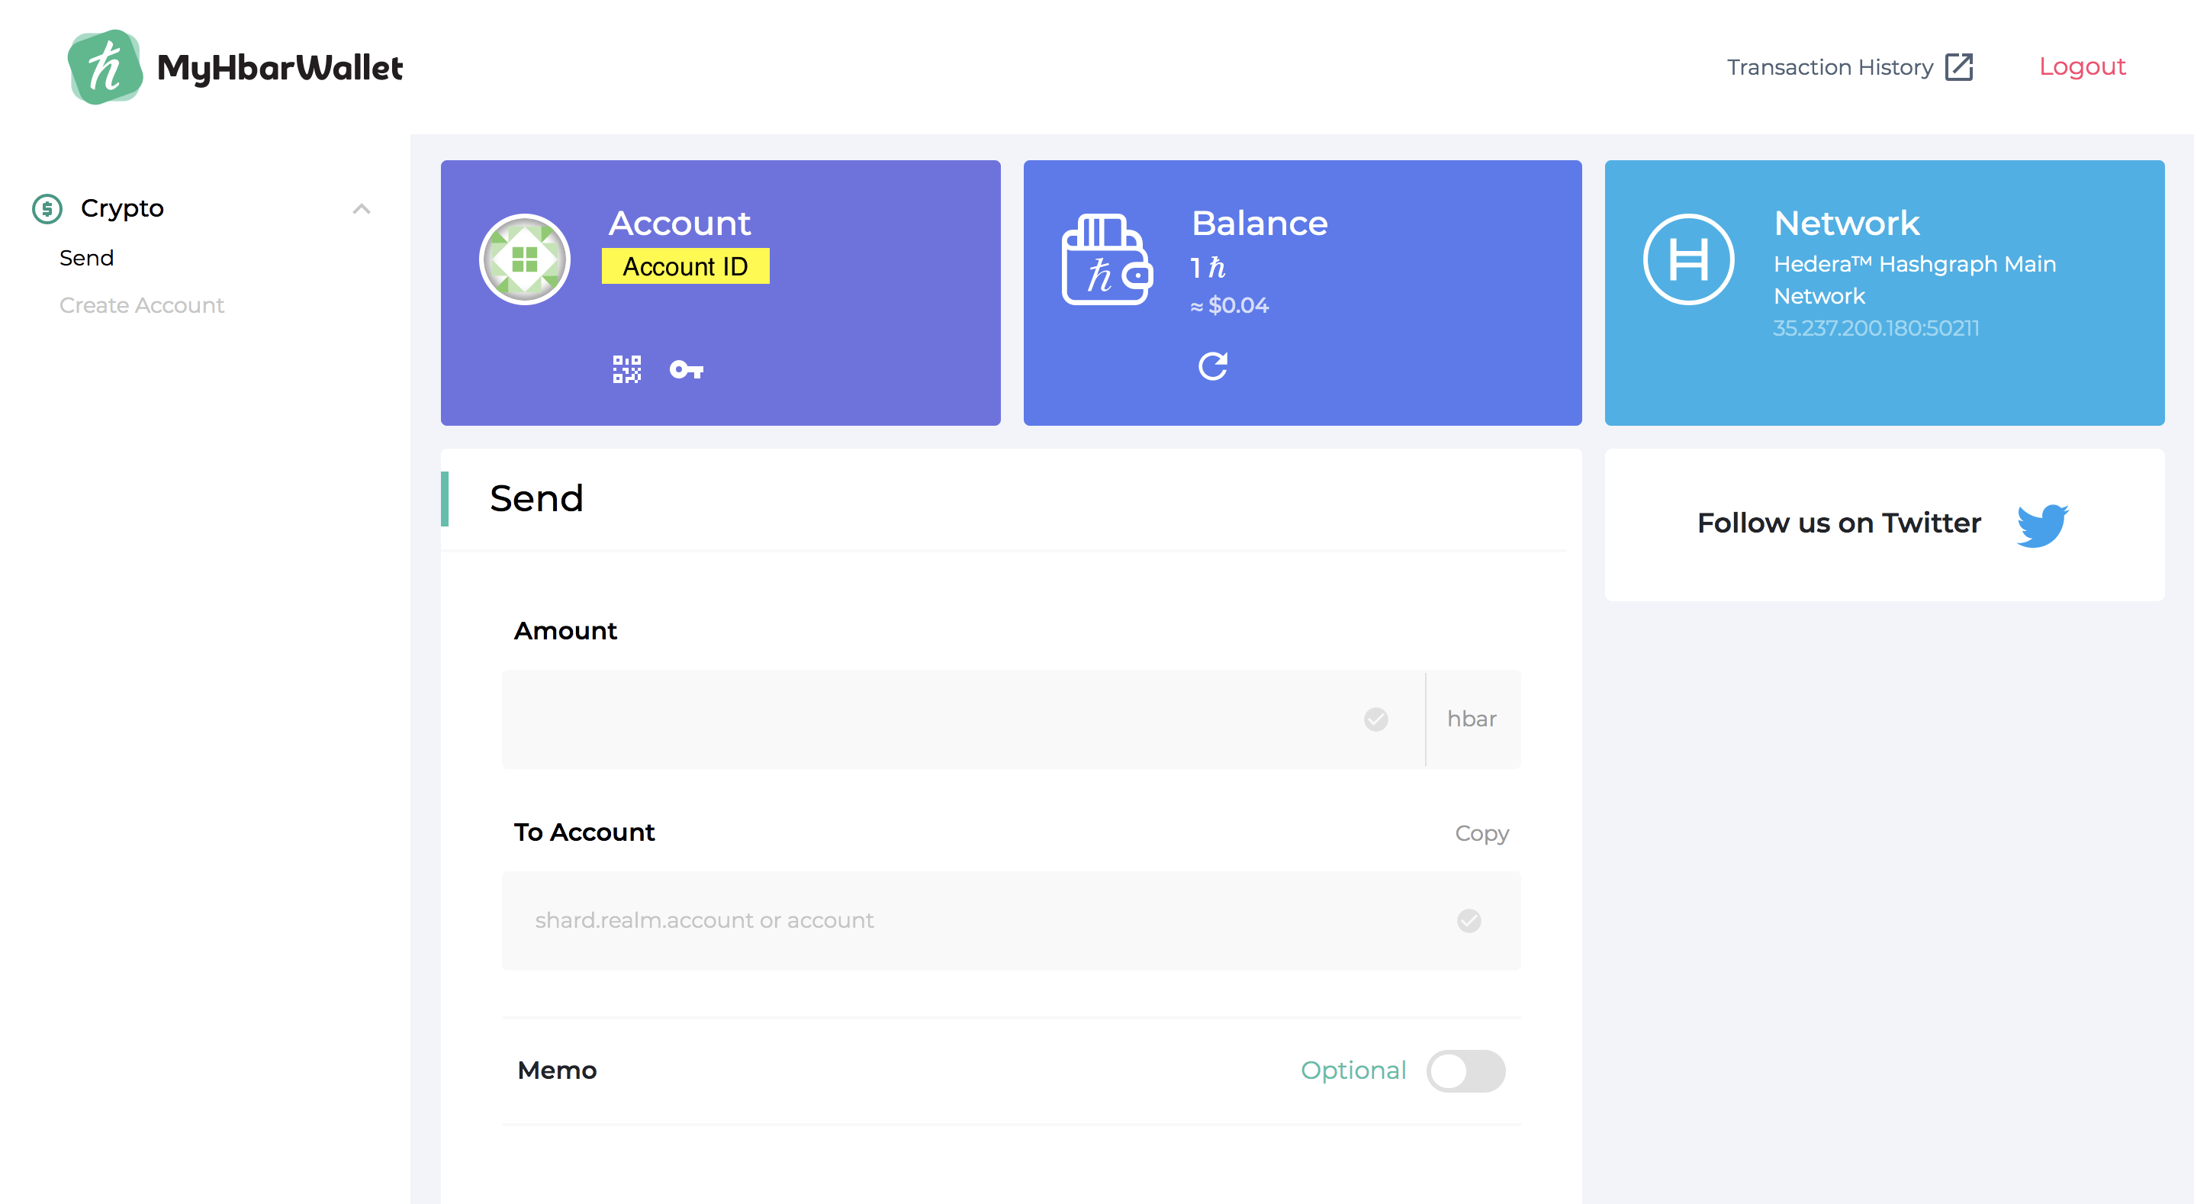Collapse the Crypto menu chevron
Image resolution: width=2194 pixels, height=1204 pixels.
361,209
